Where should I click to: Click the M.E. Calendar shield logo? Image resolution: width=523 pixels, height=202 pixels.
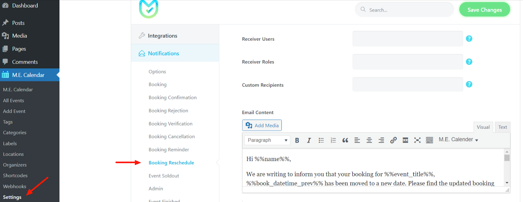149,9
